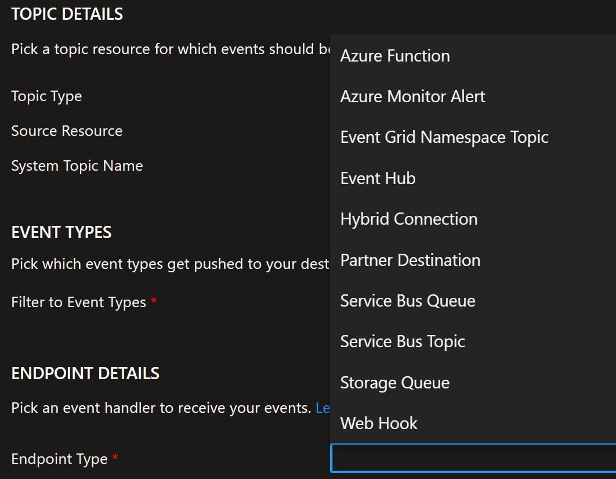616x479 pixels.
Task: Click the Endpoint Type label
Action: point(59,459)
